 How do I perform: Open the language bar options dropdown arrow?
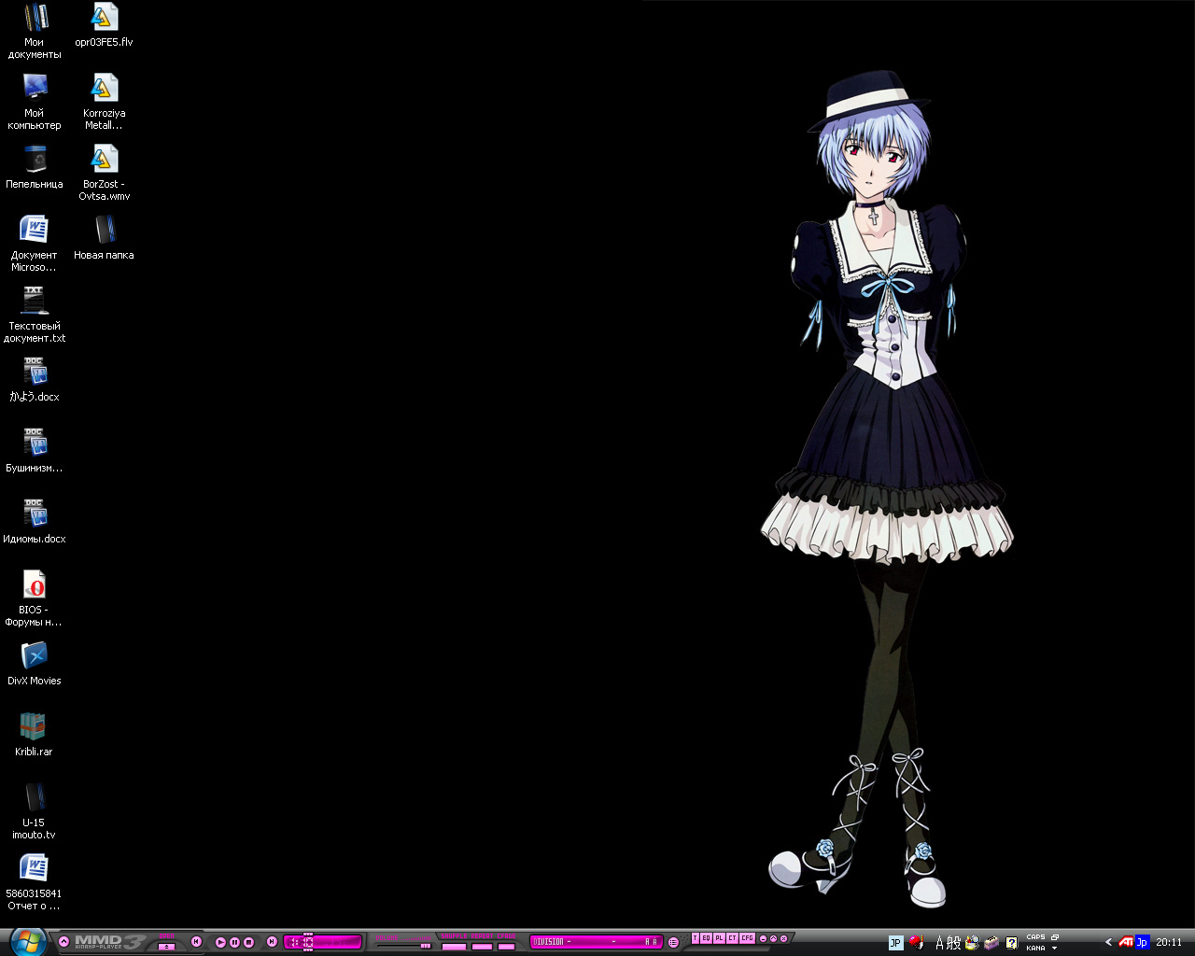point(1054,948)
